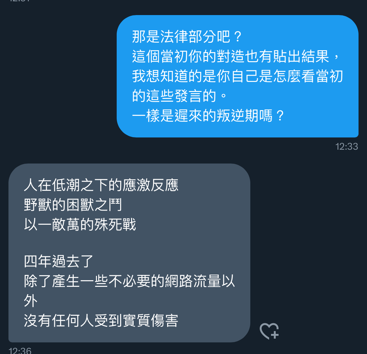
Task: Click the line '一樣是遲來的叛逆期嗎？'
Action: click(x=208, y=116)
